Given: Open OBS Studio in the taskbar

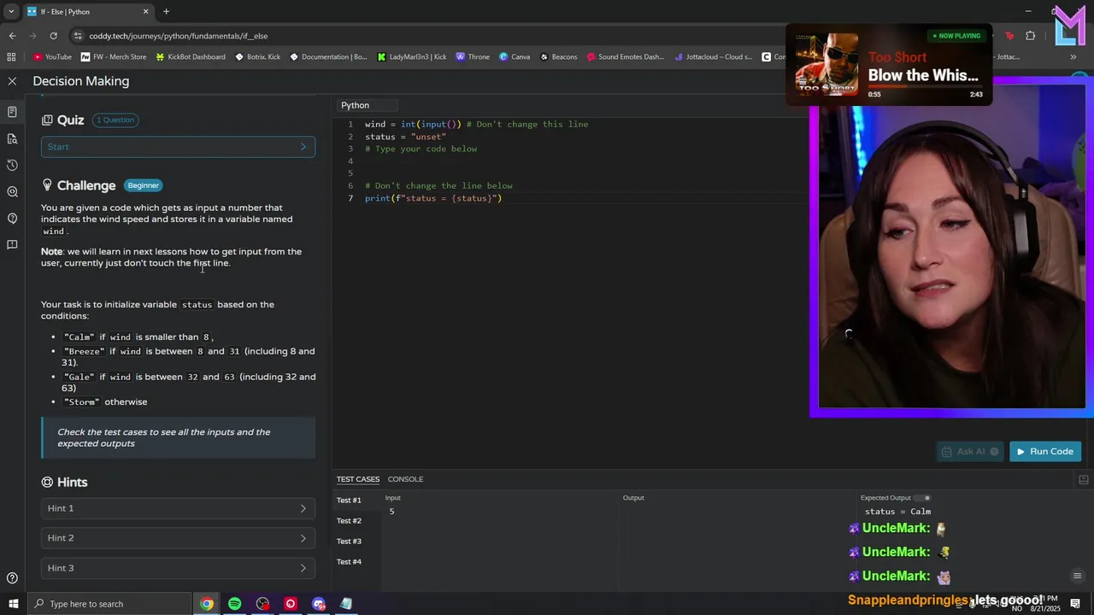Looking at the screenshot, I should coord(262,604).
